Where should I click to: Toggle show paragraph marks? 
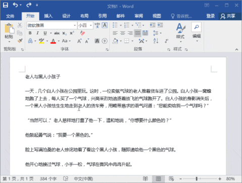pyautogui.click(x=166, y=41)
